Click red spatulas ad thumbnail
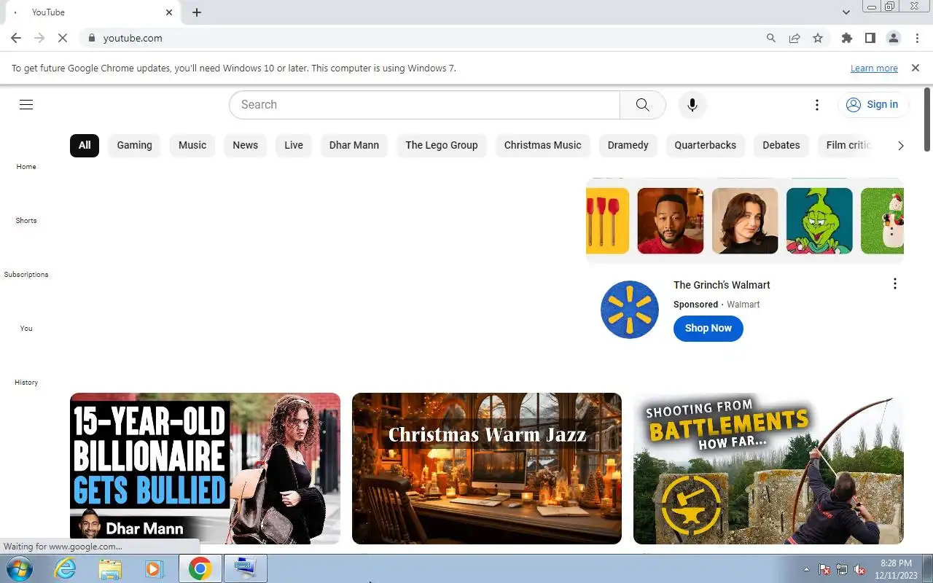The width and height of the screenshot is (933, 583). (607, 221)
